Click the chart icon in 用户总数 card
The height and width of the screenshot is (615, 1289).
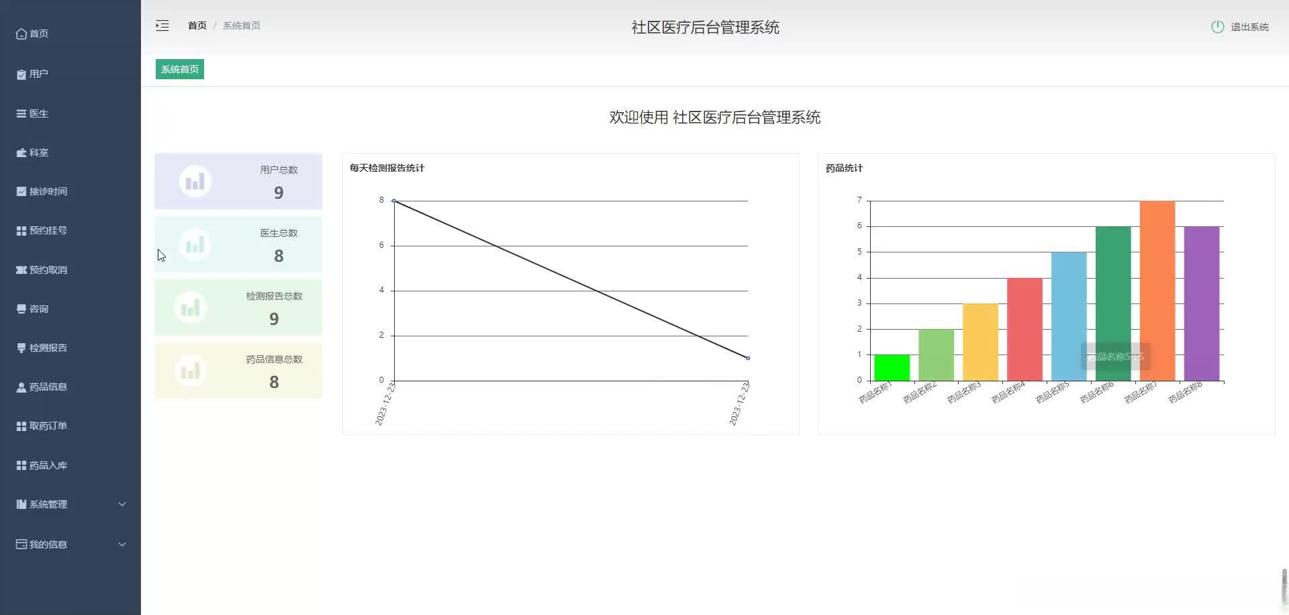tap(195, 181)
